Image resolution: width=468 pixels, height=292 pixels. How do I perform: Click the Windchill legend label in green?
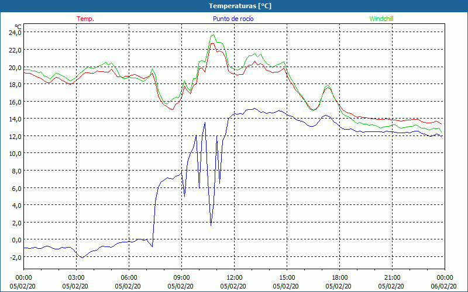[381, 19]
